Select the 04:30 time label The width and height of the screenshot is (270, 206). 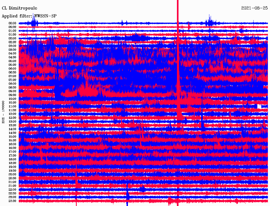click(x=12, y=57)
